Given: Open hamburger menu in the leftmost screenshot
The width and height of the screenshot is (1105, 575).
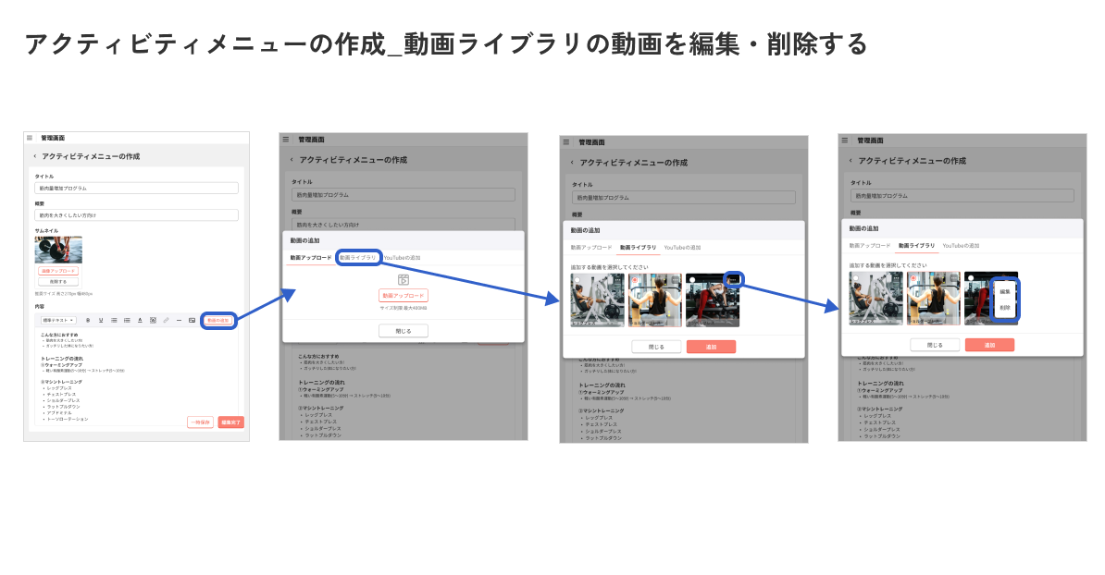Looking at the screenshot, I should (x=30, y=138).
